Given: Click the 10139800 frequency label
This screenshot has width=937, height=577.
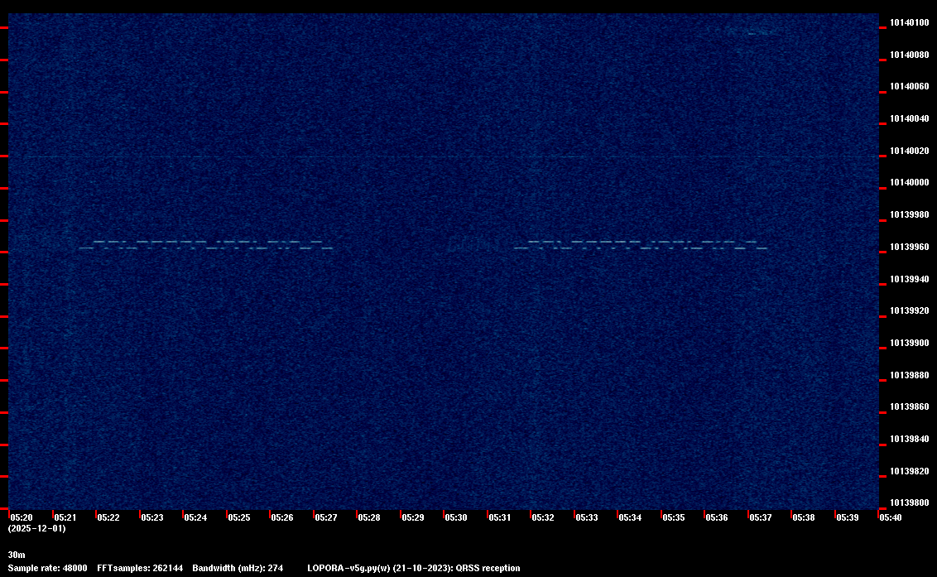Looking at the screenshot, I should [910, 502].
